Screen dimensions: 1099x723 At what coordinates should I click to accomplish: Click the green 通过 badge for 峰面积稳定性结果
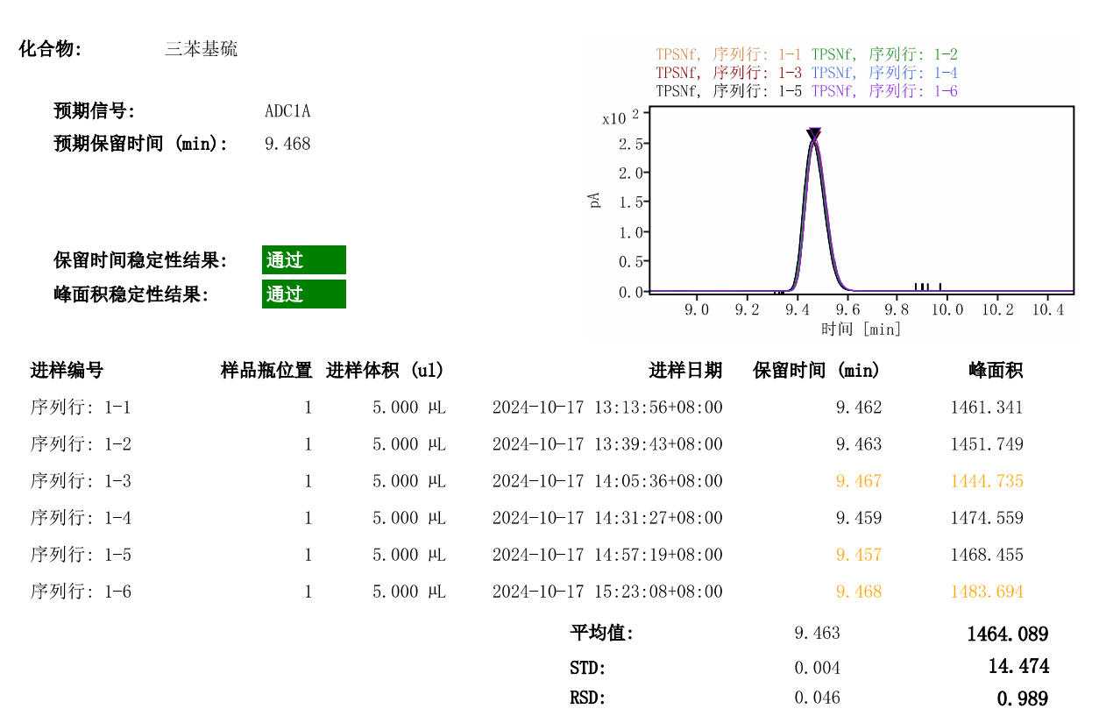click(x=304, y=294)
